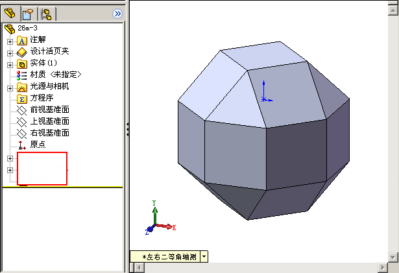The image size is (399, 273).
Task: Click the 方程序 equations icon
Action: pyautogui.click(x=22, y=99)
